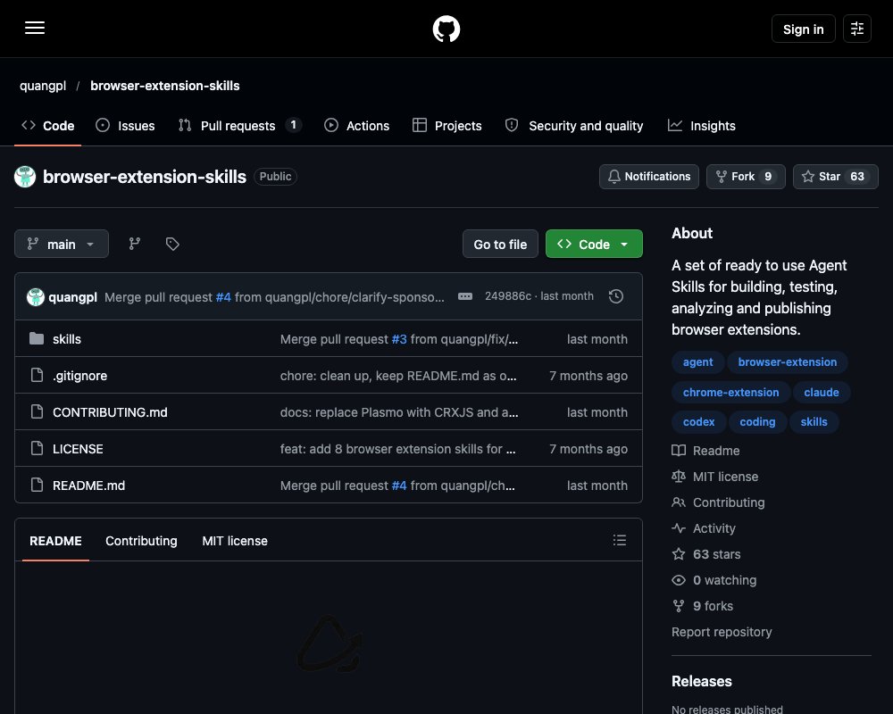
Task: Go to the GitHub homepage logo
Action: point(446,29)
